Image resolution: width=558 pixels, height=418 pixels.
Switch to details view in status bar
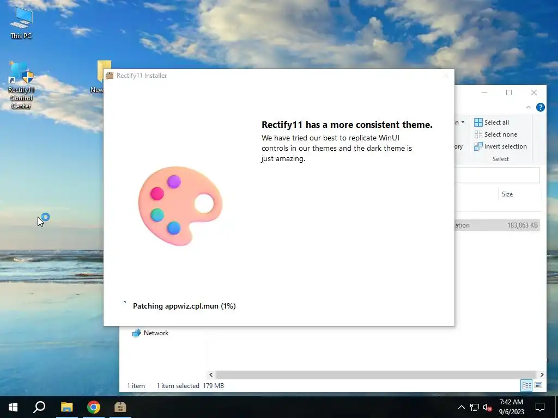(527, 385)
